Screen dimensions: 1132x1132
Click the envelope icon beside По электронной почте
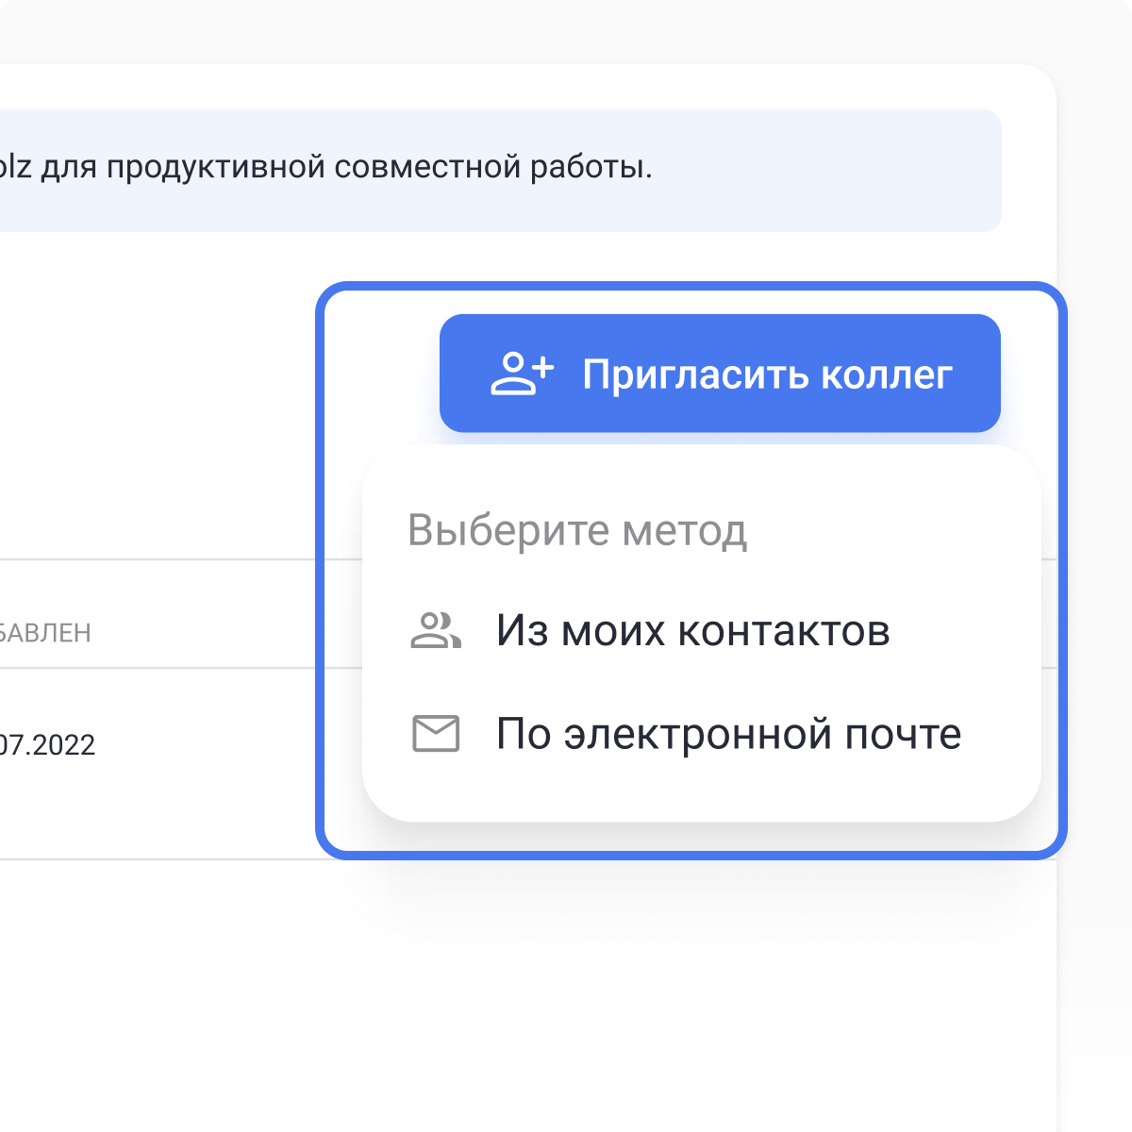(436, 734)
